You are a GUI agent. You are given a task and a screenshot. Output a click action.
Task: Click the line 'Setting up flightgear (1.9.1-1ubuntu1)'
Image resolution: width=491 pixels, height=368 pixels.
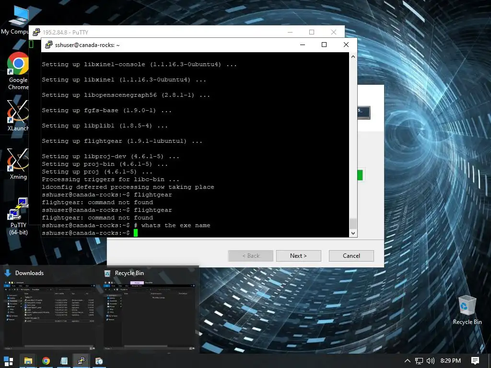[122, 141]
